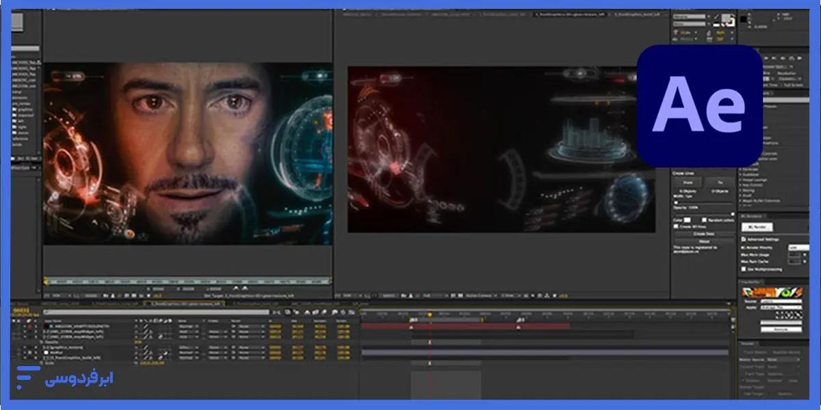
Task: Toggle Position checkbox in Tracker panel
Action: [x=743, y=381]
